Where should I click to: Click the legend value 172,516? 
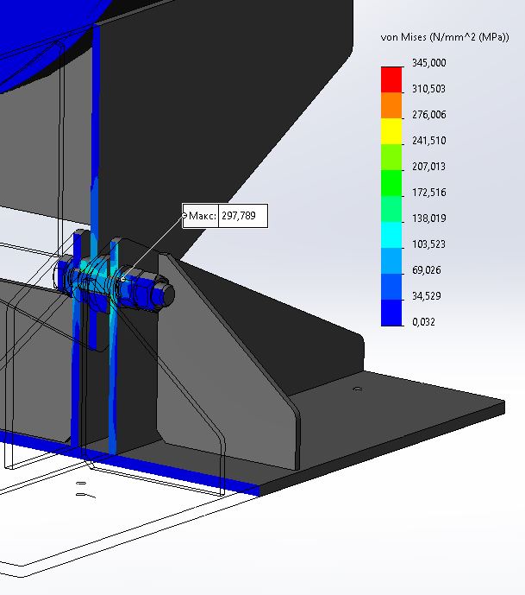[429, 193]
